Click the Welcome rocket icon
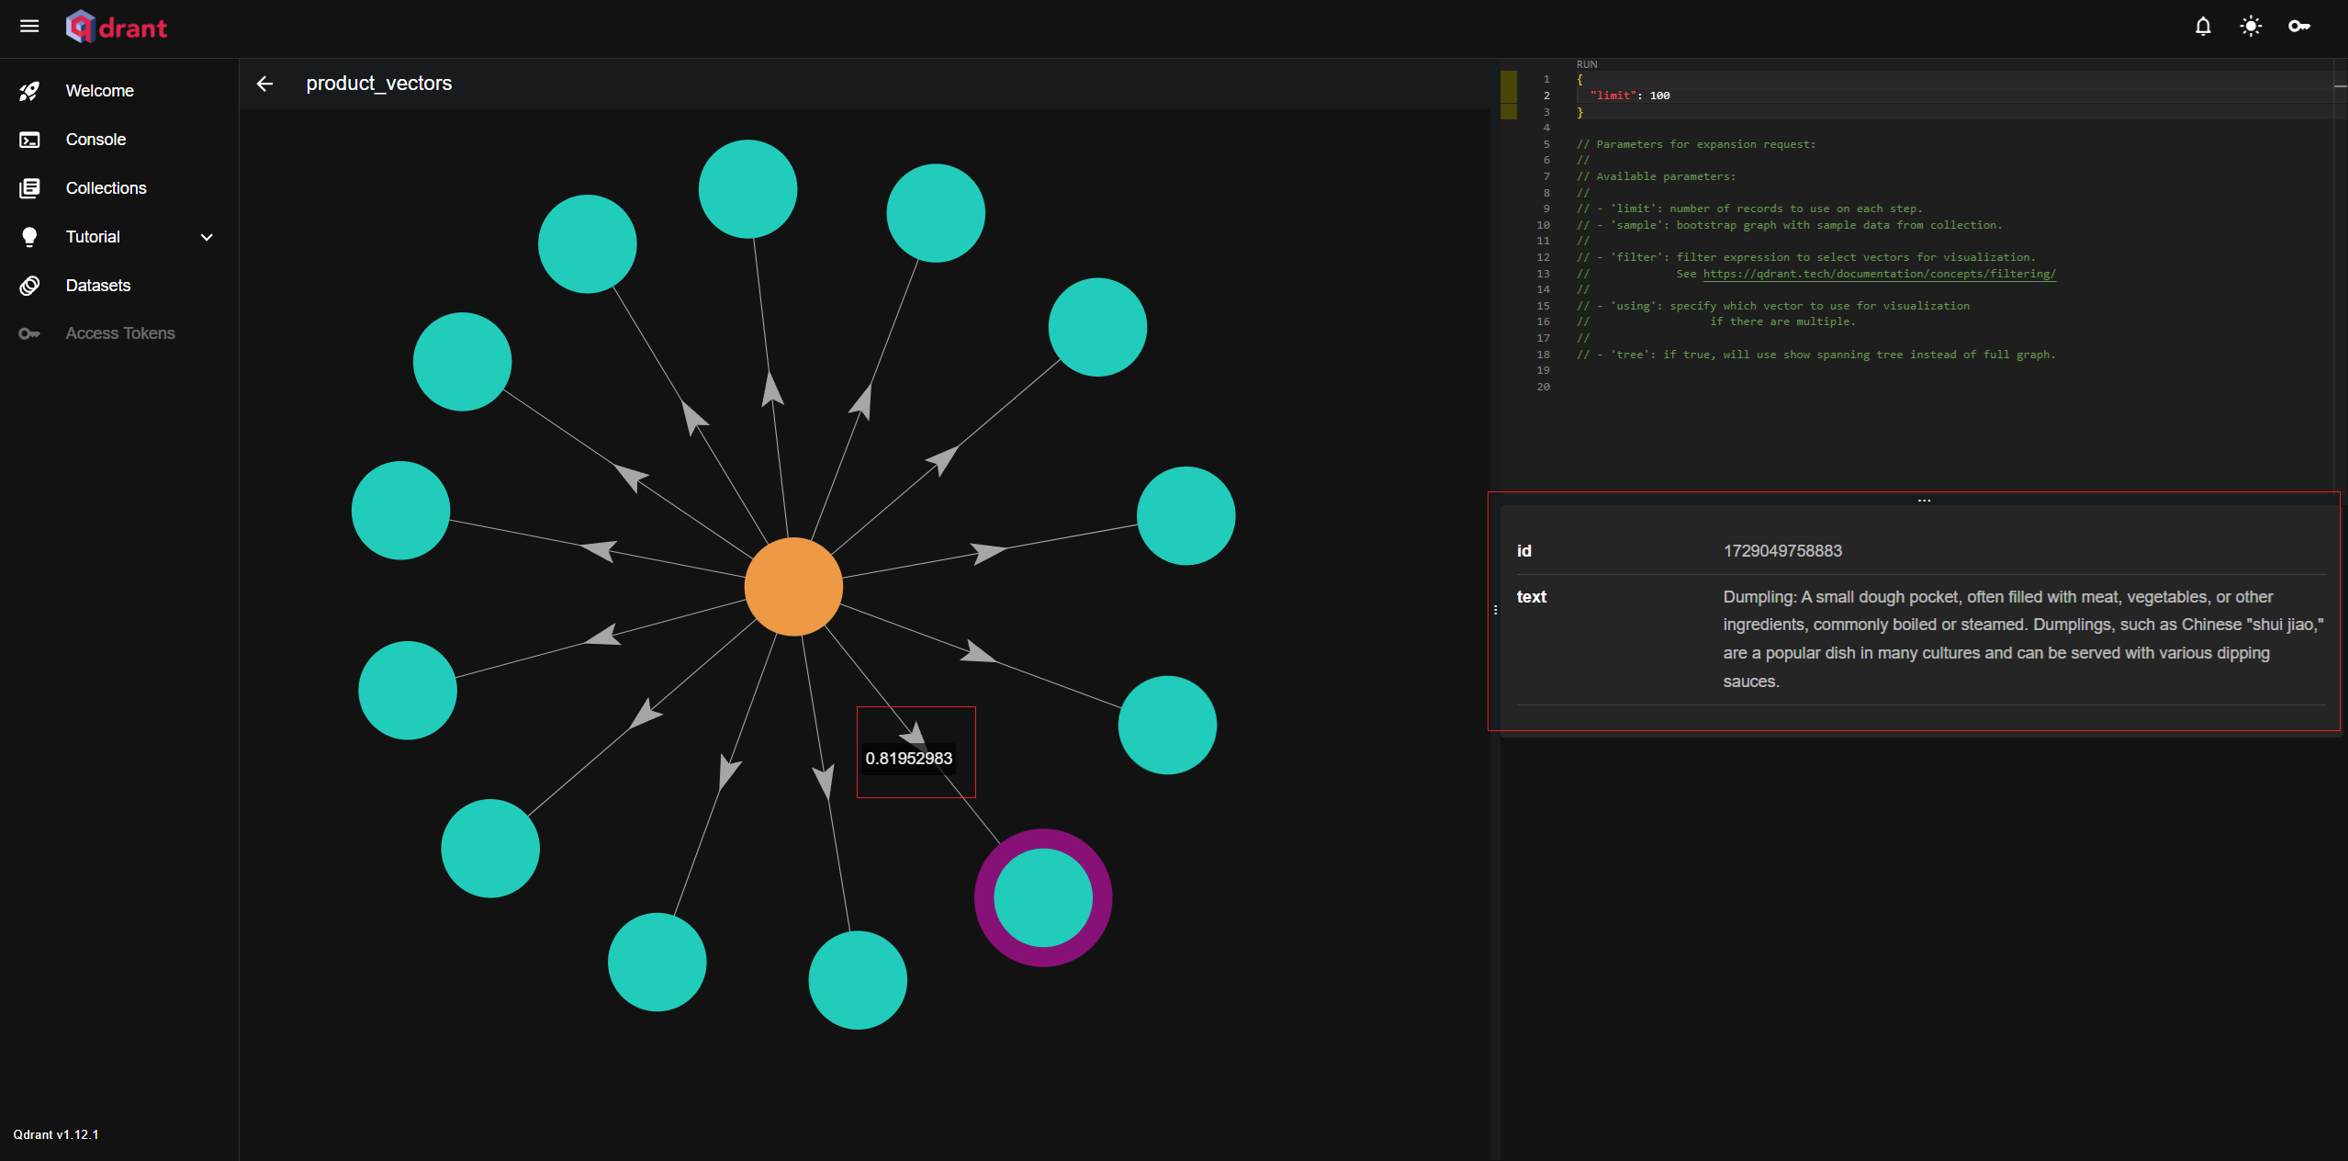The height and width of the screenshot is (1161, 2348). coord(29,91)
